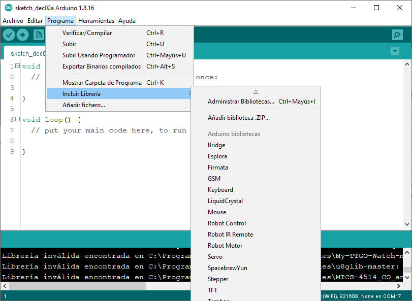Viewport: 412px width, 301px height.
Task: Choose Verificar/Compilar menu entry
Action: tap(119, 33)
